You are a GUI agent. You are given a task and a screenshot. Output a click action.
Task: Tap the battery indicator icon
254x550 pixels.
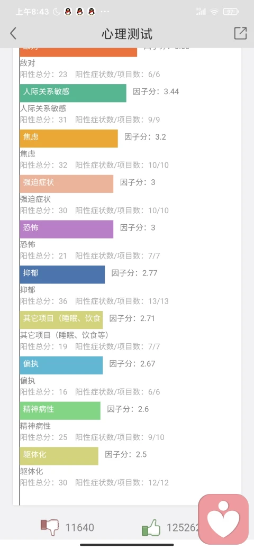pos(231,12)
